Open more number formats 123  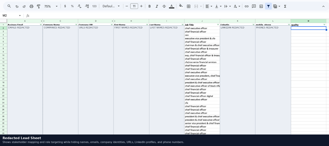click(94, 6)
